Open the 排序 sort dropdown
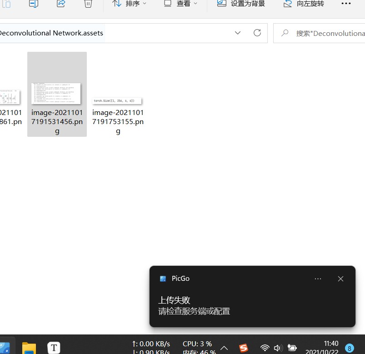Image resolution: width=365 pixels, height=354 pixels. tap(130, 4)
